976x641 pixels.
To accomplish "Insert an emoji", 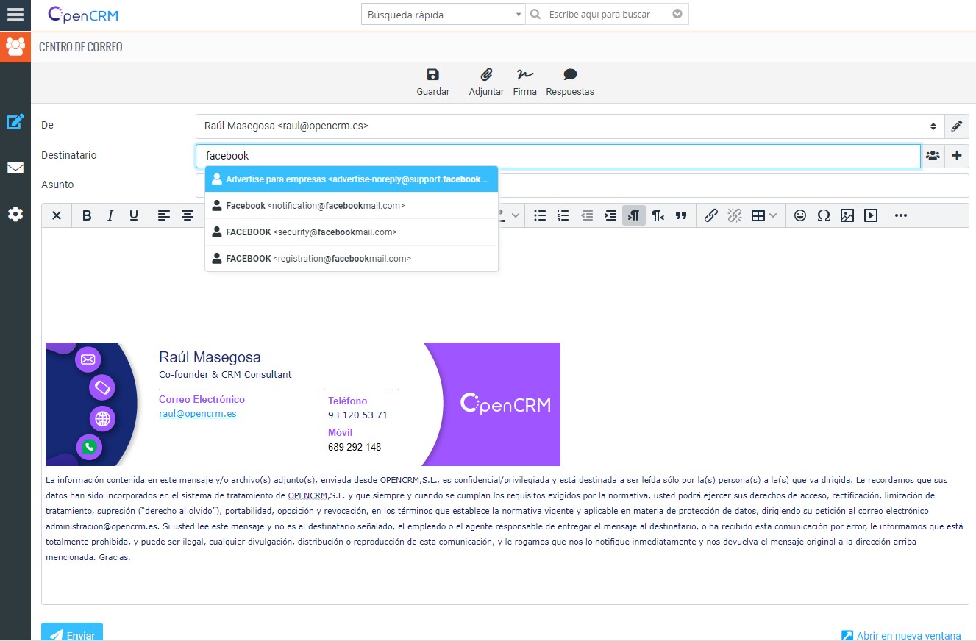I will pos(800,215).
